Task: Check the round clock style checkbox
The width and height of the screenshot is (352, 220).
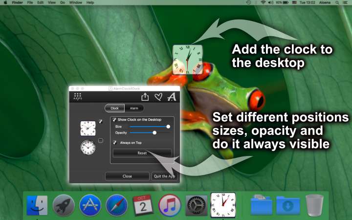Action: click(x=101, y=140)
